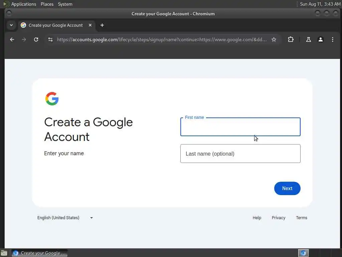The height and width of the screenshot is (257, 342).
Task: Open the Privacy link
Action: [x=279, y=218]
